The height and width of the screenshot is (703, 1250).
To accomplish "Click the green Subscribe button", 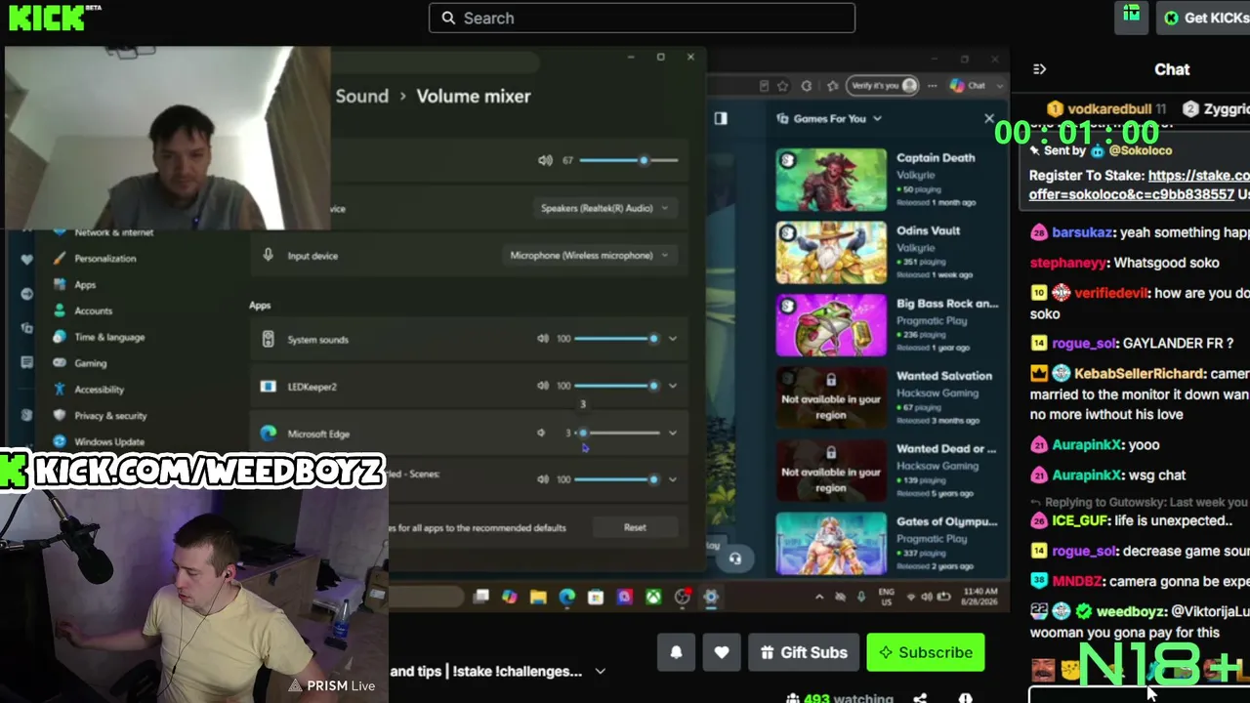I will 925,652.
